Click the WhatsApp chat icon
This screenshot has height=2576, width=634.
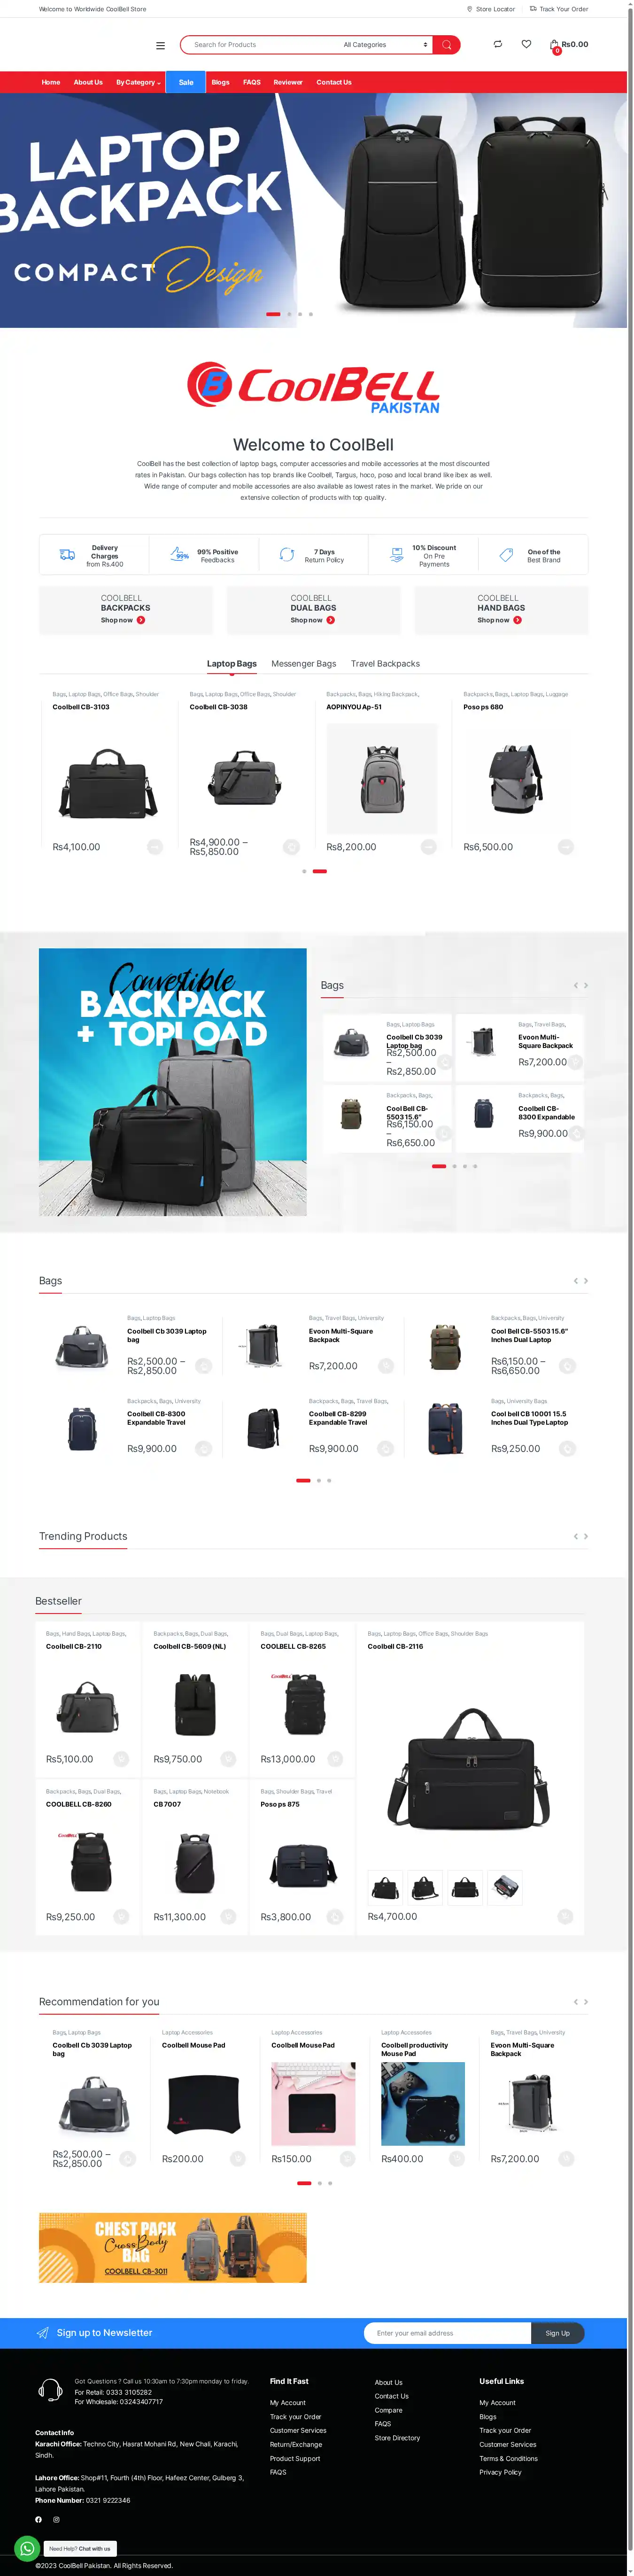(27, 2547)
